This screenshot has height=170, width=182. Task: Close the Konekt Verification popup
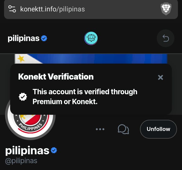point(161,77)
